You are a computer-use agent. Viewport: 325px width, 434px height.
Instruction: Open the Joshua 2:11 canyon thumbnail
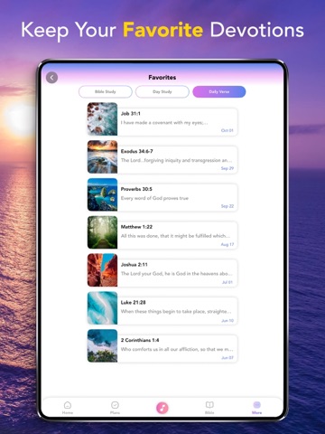[x=102, y=270]
